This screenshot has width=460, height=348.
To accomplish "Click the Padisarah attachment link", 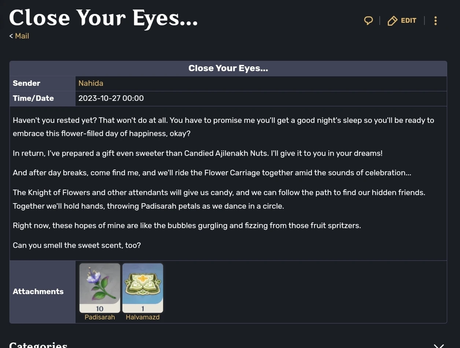I will [x=99, y=317].
